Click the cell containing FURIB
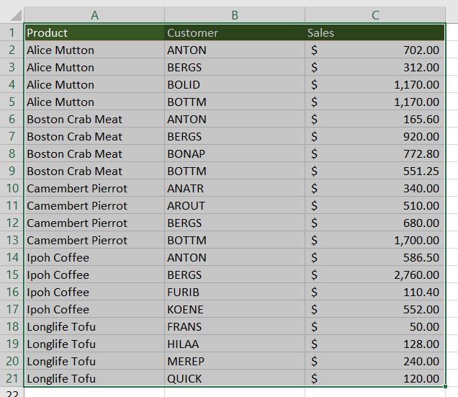 point(235,292)
